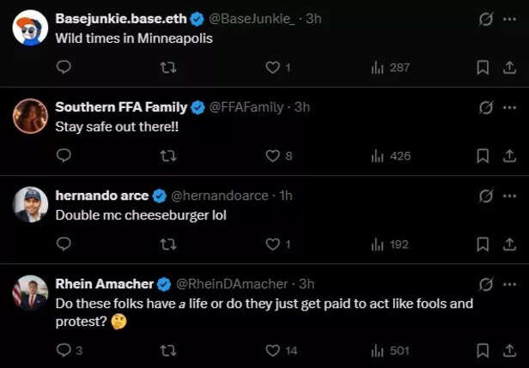Repost Rhein Amacher's protest tweet
This screenshot has width=529, height=368.
168,350
